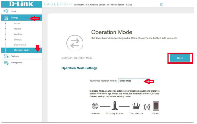Click the Settings>>Operation Mode breadcrumb
The image size is (197, 124).
tap(77, 58)
